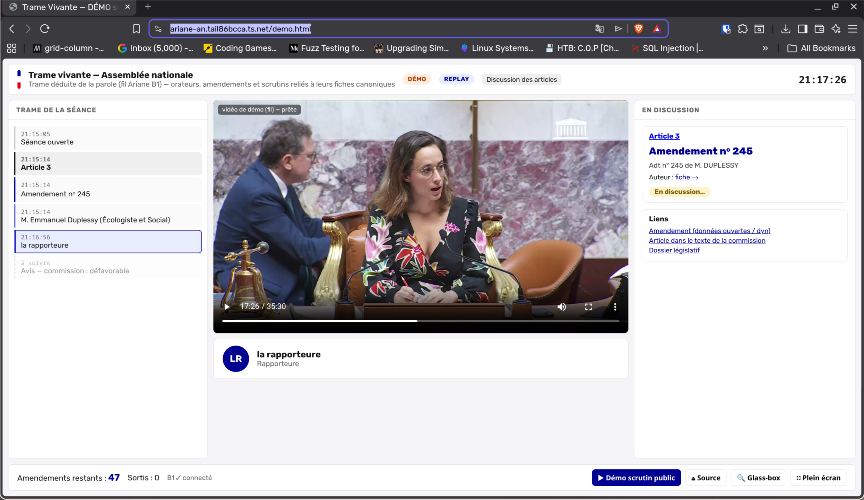Open Brave Shields lion icon
The height and width of the screenshot is (500, 864).
(638, 29)
